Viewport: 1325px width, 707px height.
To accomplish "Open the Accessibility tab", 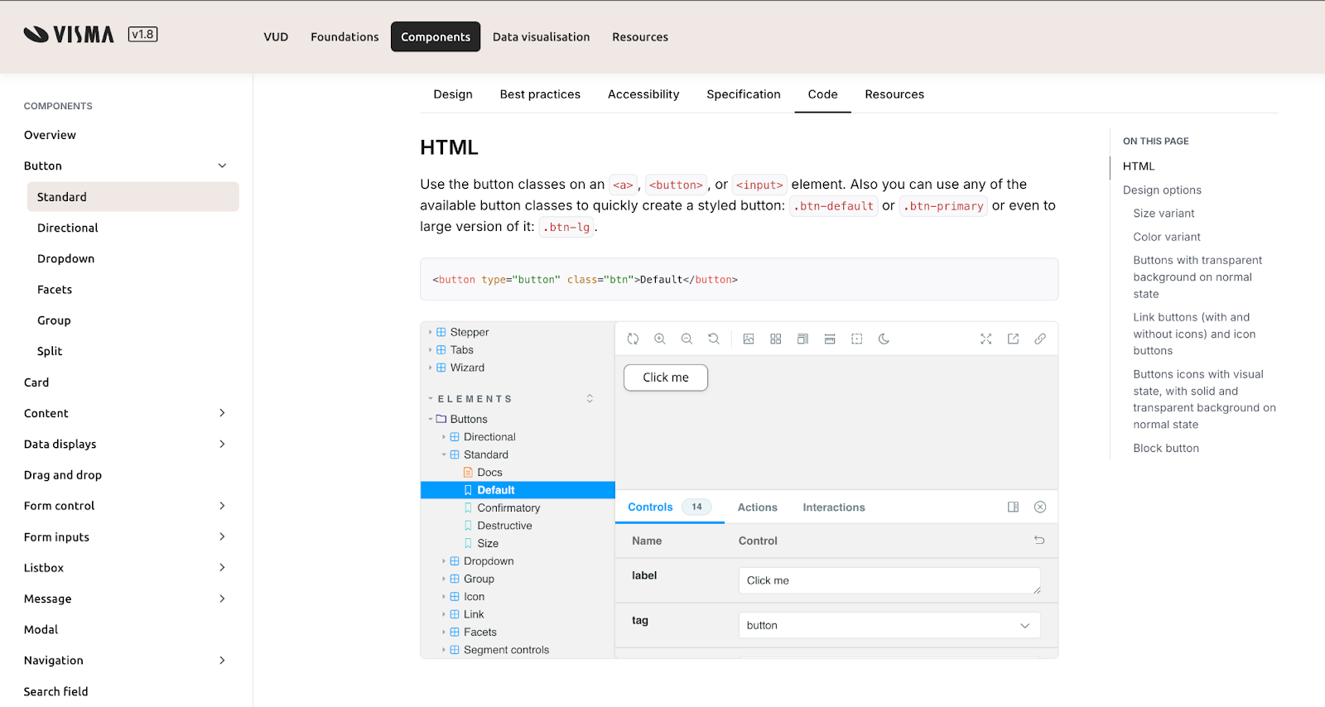I will click(643, 94).
